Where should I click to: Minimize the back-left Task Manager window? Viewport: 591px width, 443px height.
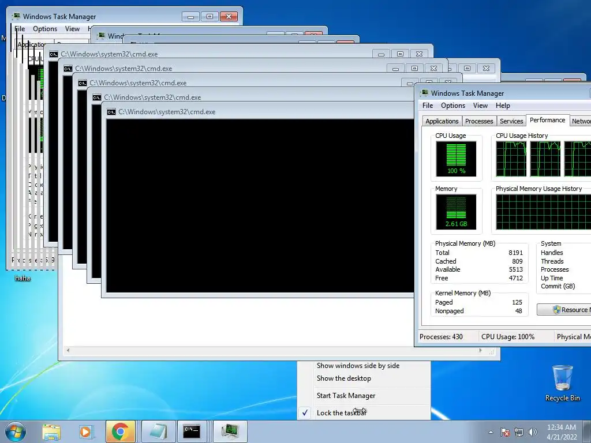tap(190, 17)
